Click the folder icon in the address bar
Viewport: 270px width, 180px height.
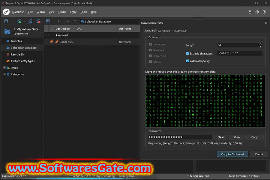pos(82,21)
